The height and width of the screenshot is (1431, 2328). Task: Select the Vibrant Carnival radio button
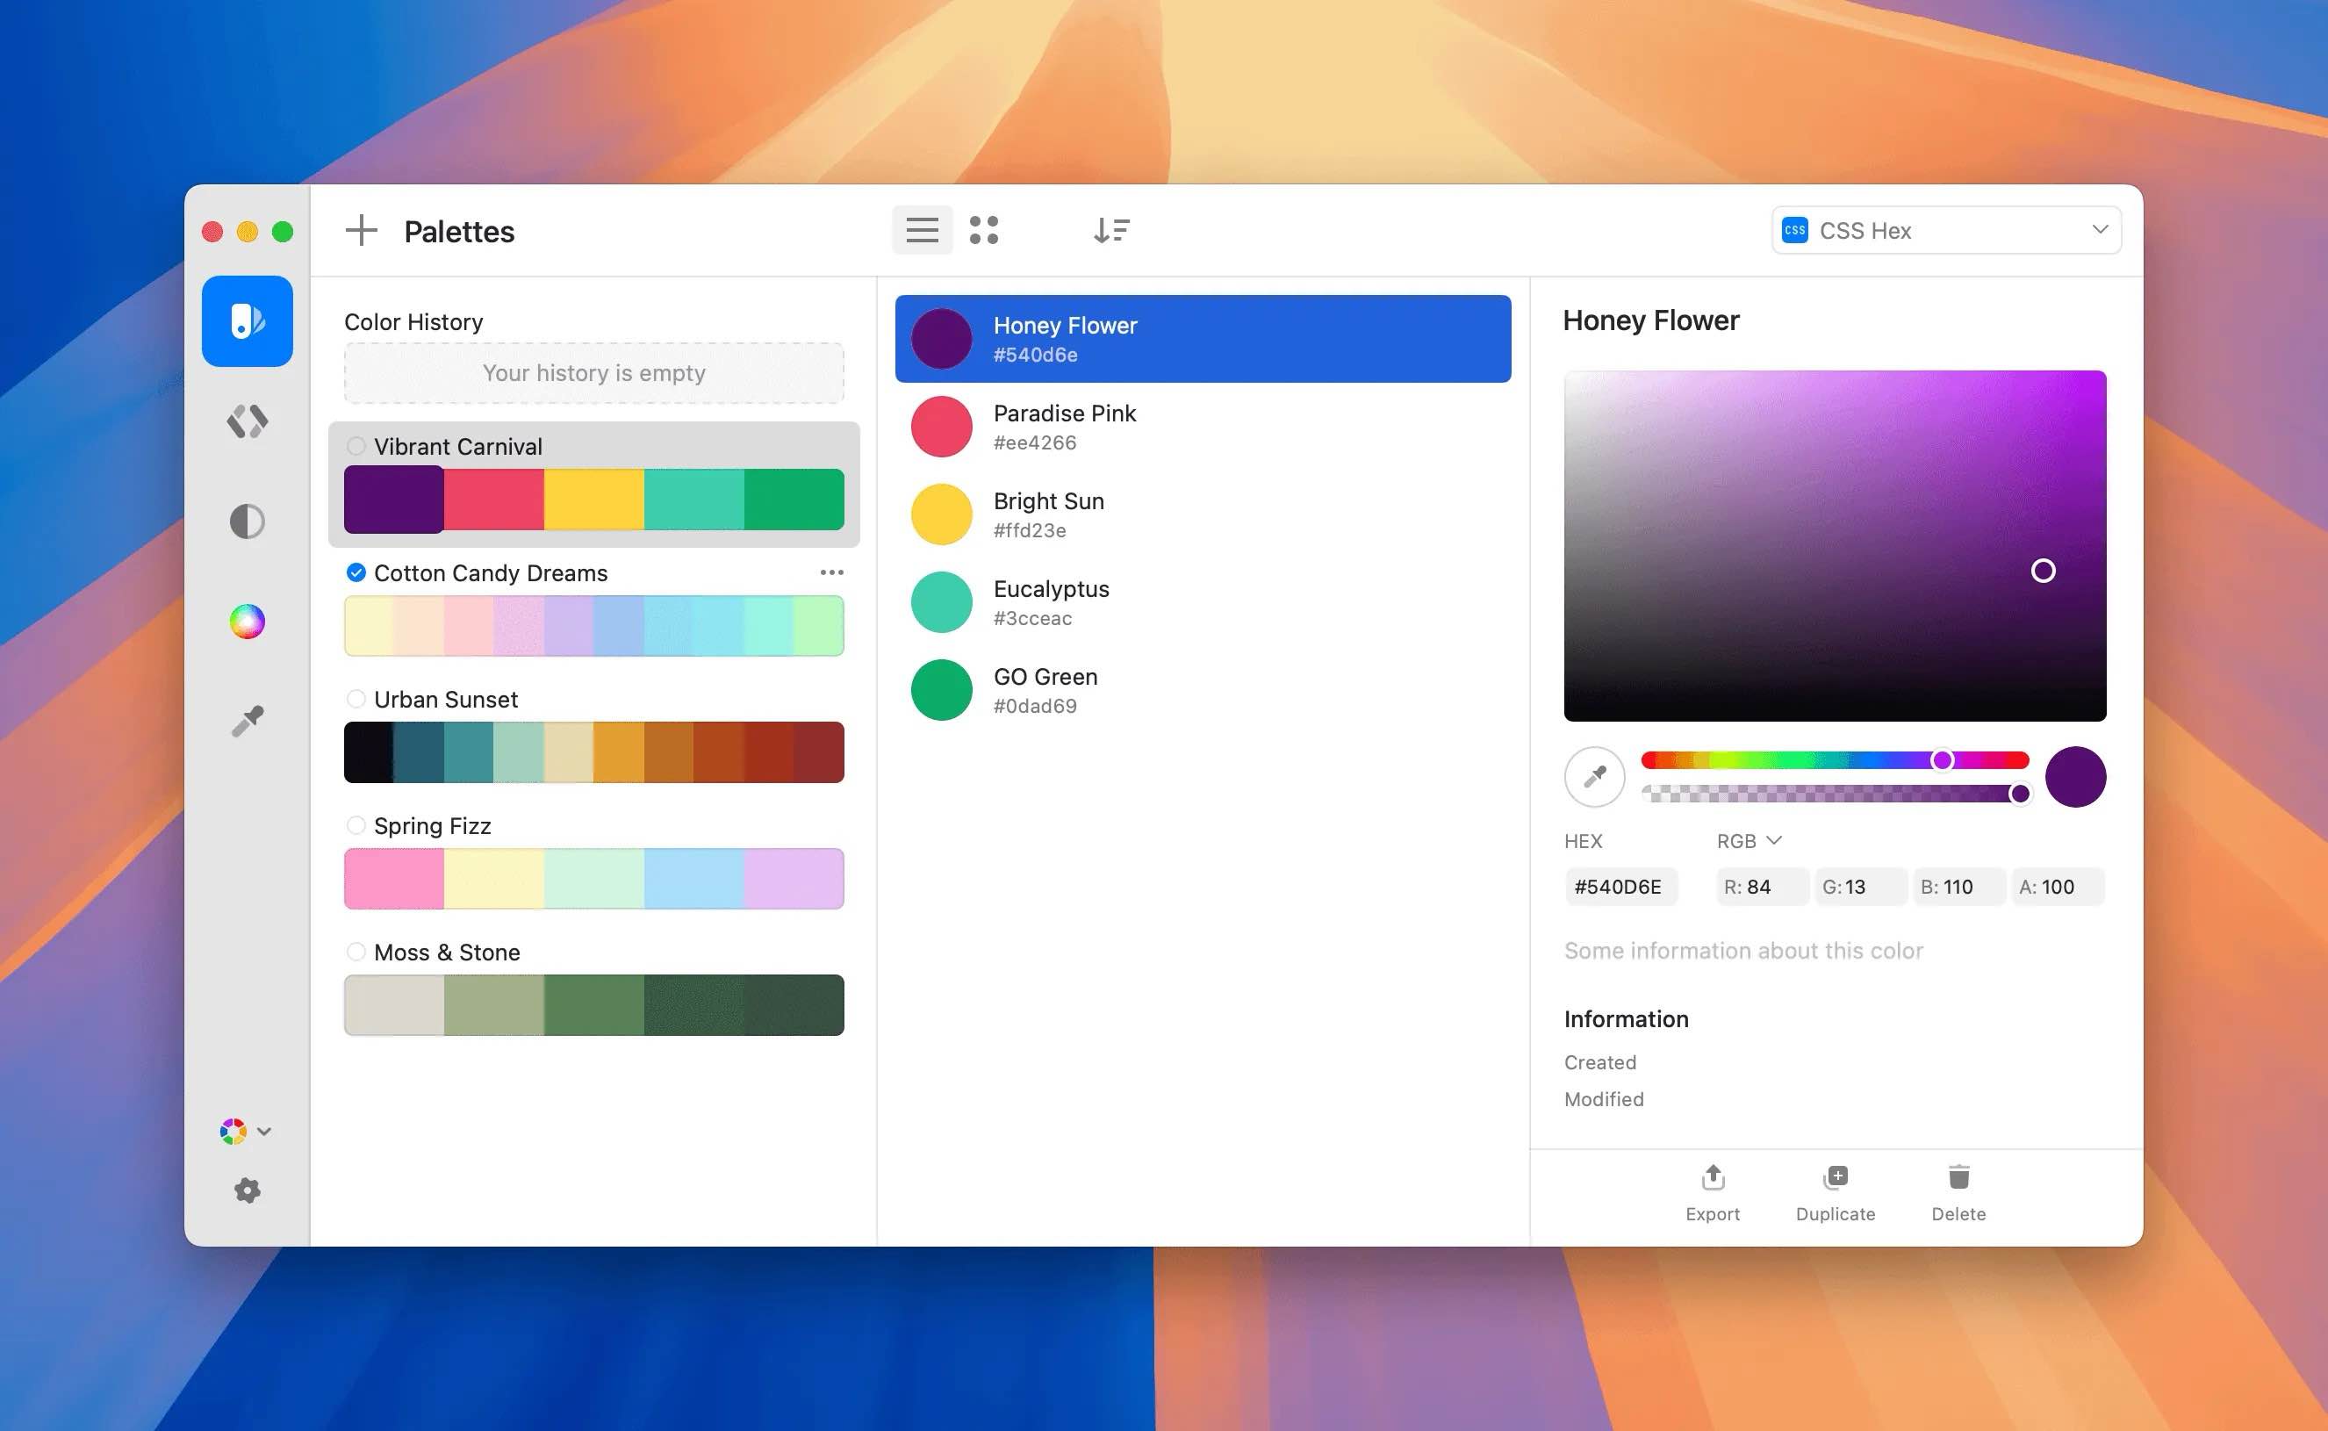356,446
